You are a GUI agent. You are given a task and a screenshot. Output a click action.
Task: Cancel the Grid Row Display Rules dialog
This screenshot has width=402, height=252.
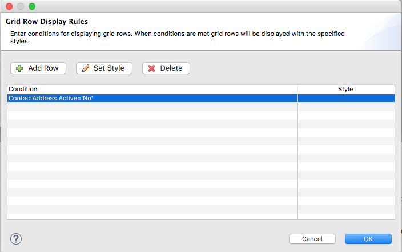pos(312,239)
